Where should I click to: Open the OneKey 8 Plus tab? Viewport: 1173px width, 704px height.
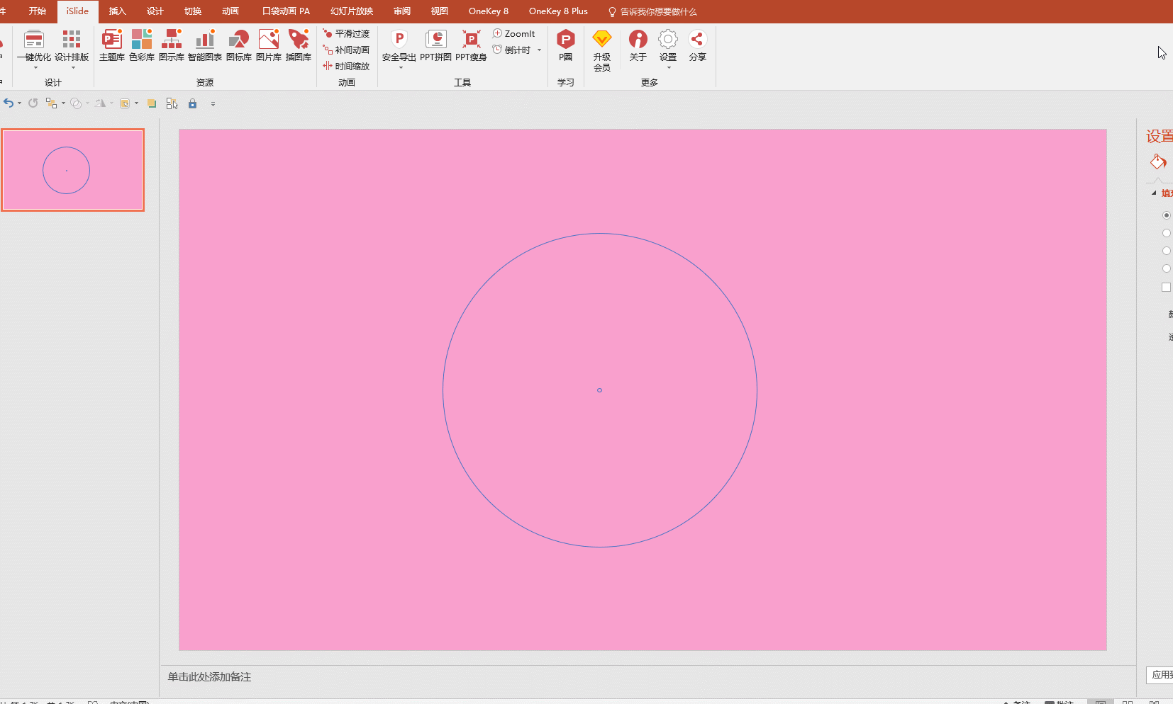(x=557, y=11)
